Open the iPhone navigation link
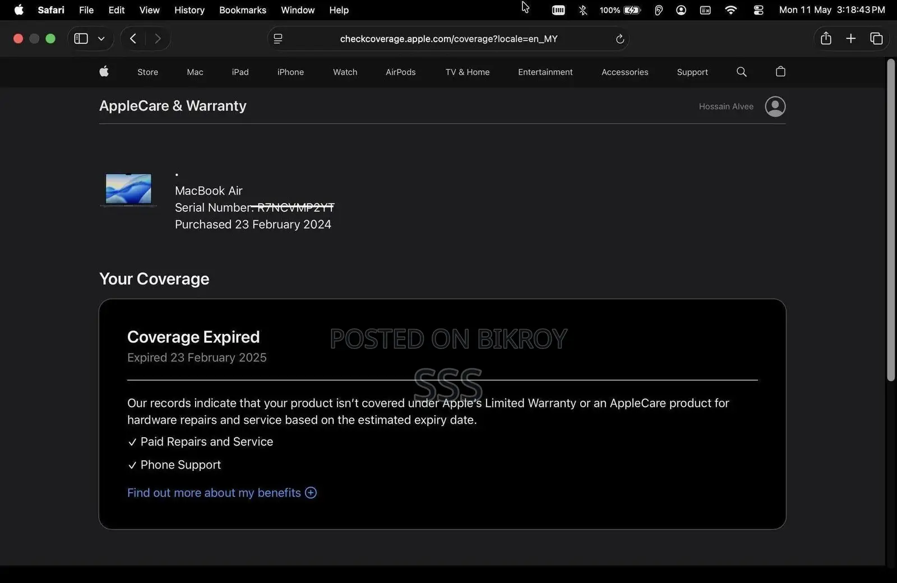Screen dimensions: 897x583 click(290, 72)
